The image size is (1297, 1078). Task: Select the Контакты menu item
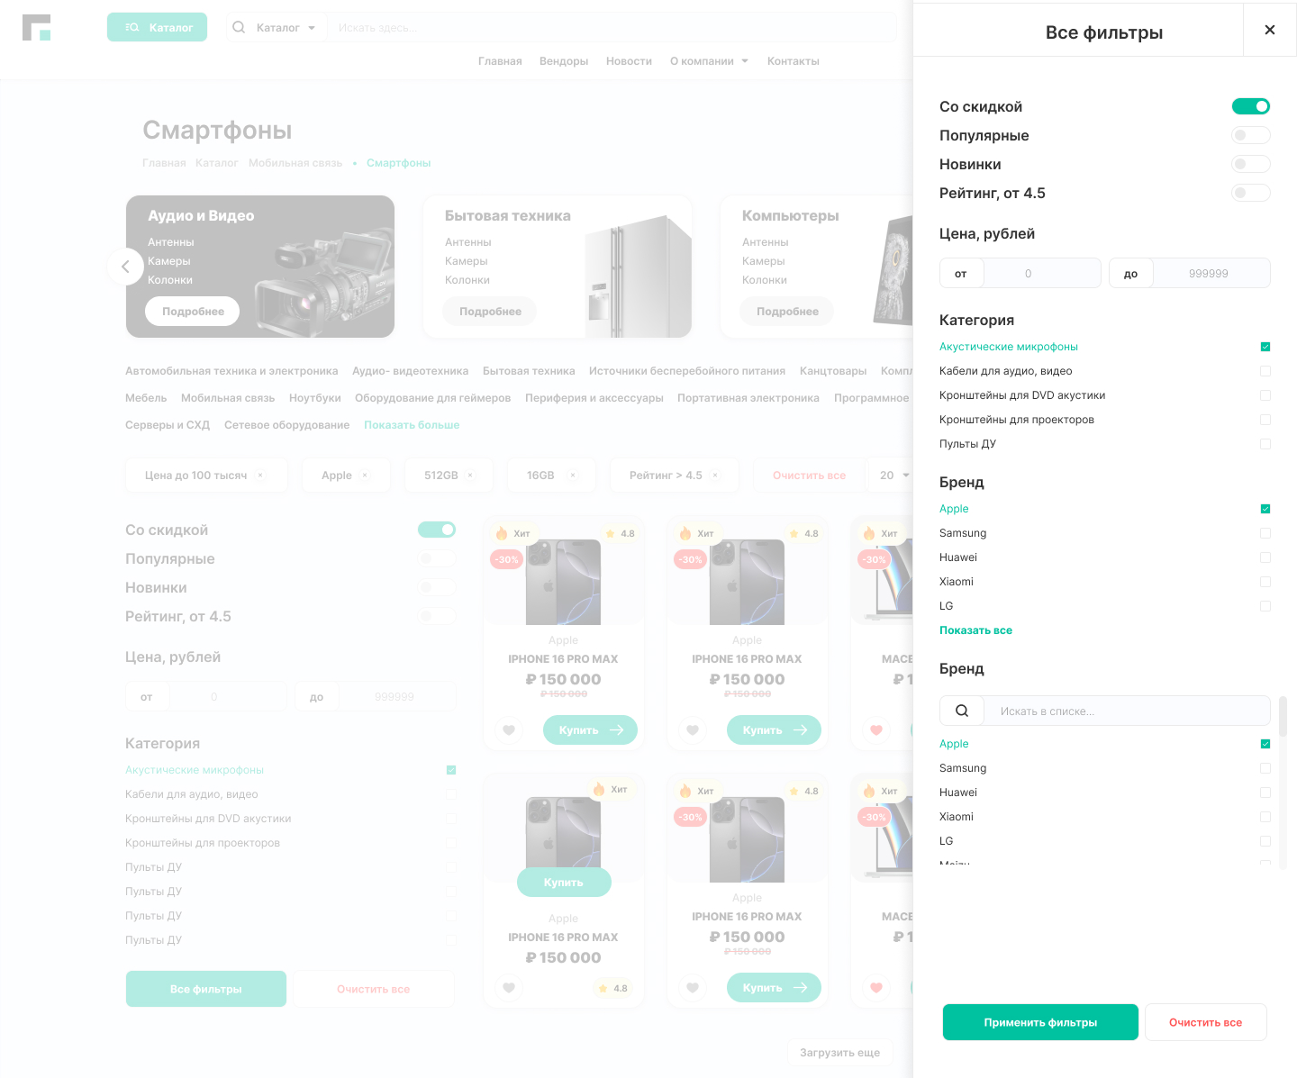click(794, 60)
